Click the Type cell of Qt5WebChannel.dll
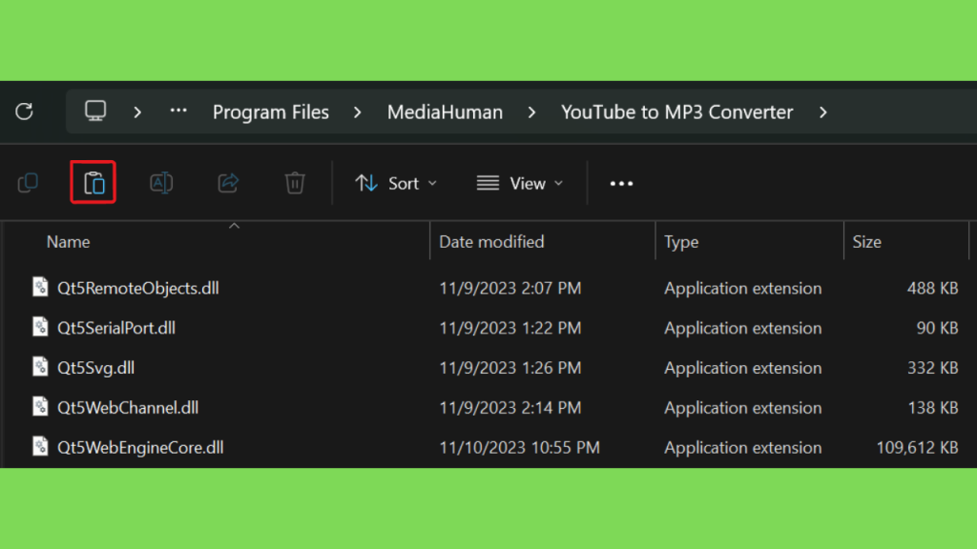 tap(742, 408)
